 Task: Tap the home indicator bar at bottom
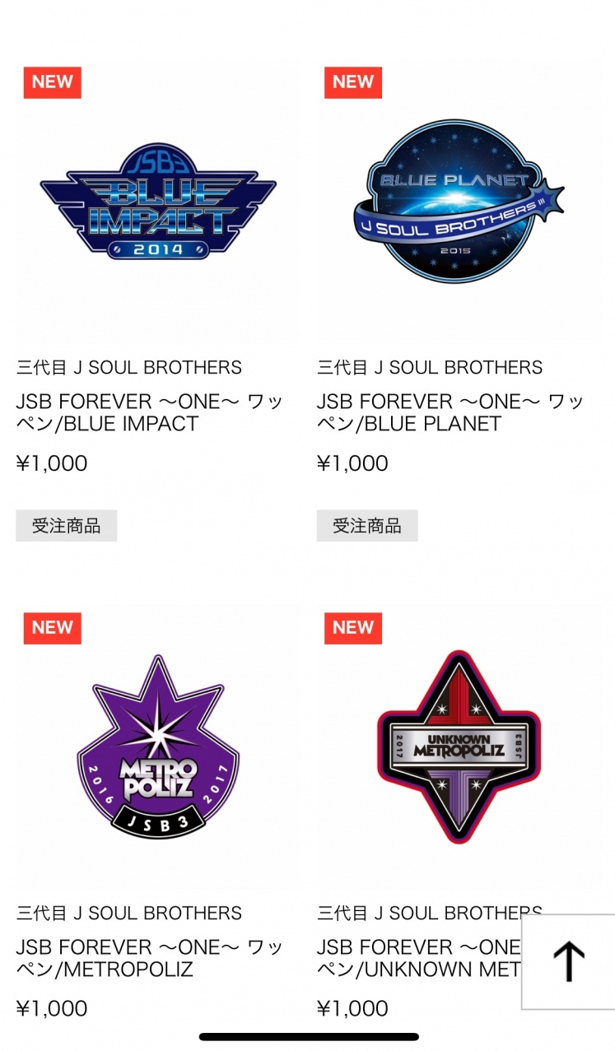click(309, 1037)
